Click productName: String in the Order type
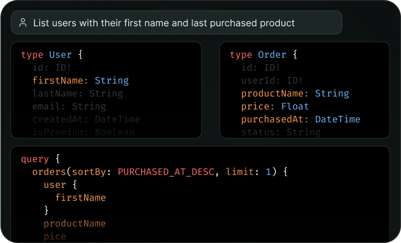 [295, 93]
